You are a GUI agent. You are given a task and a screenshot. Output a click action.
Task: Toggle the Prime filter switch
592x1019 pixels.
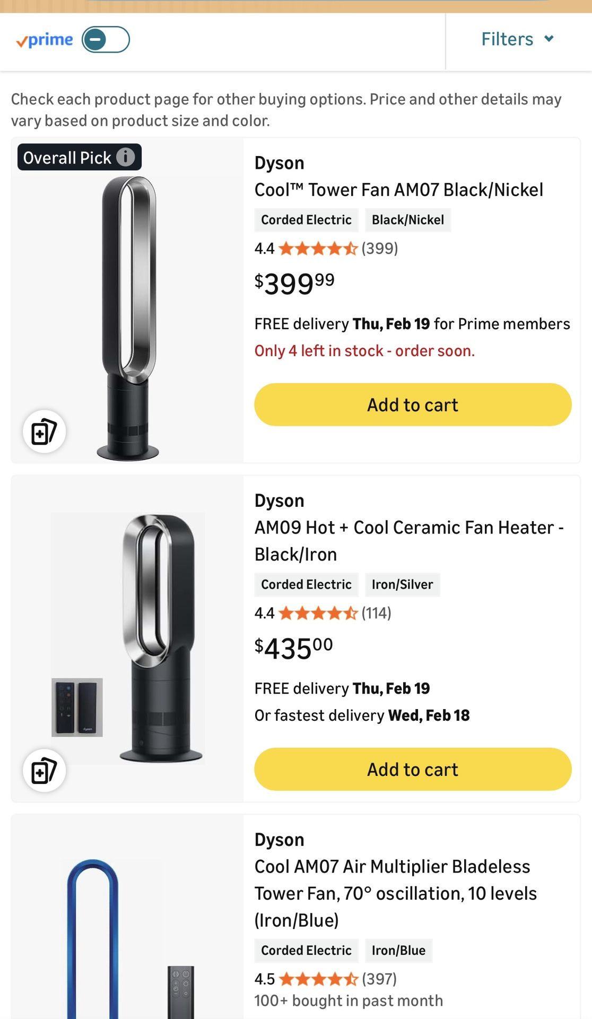[106, 40]
